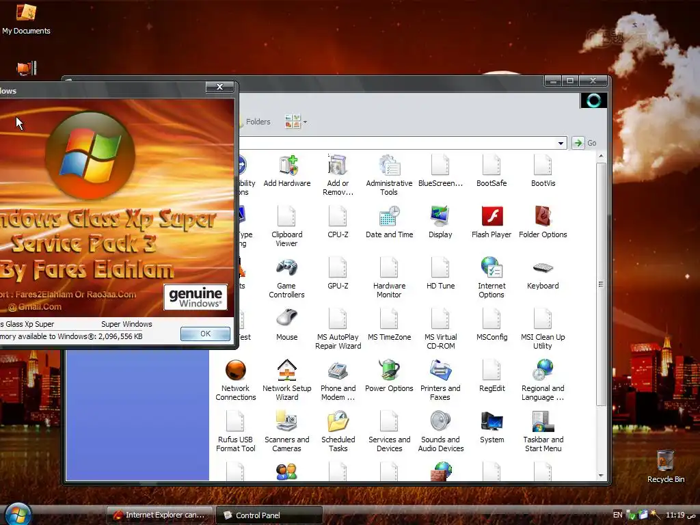Screen dimensions: 700x525
Task: Open the BlueScreen item
Action: pos(440,170)
